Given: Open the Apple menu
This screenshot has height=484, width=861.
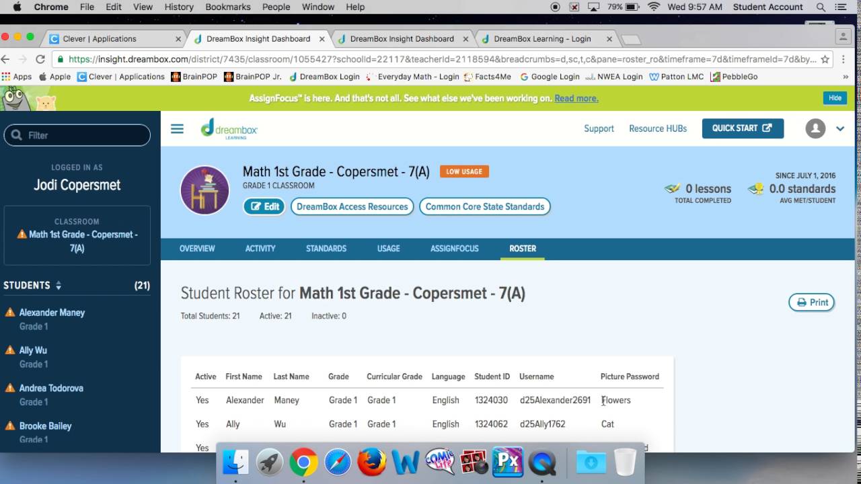Looking at the screenshot, I should tap(17, 7).
